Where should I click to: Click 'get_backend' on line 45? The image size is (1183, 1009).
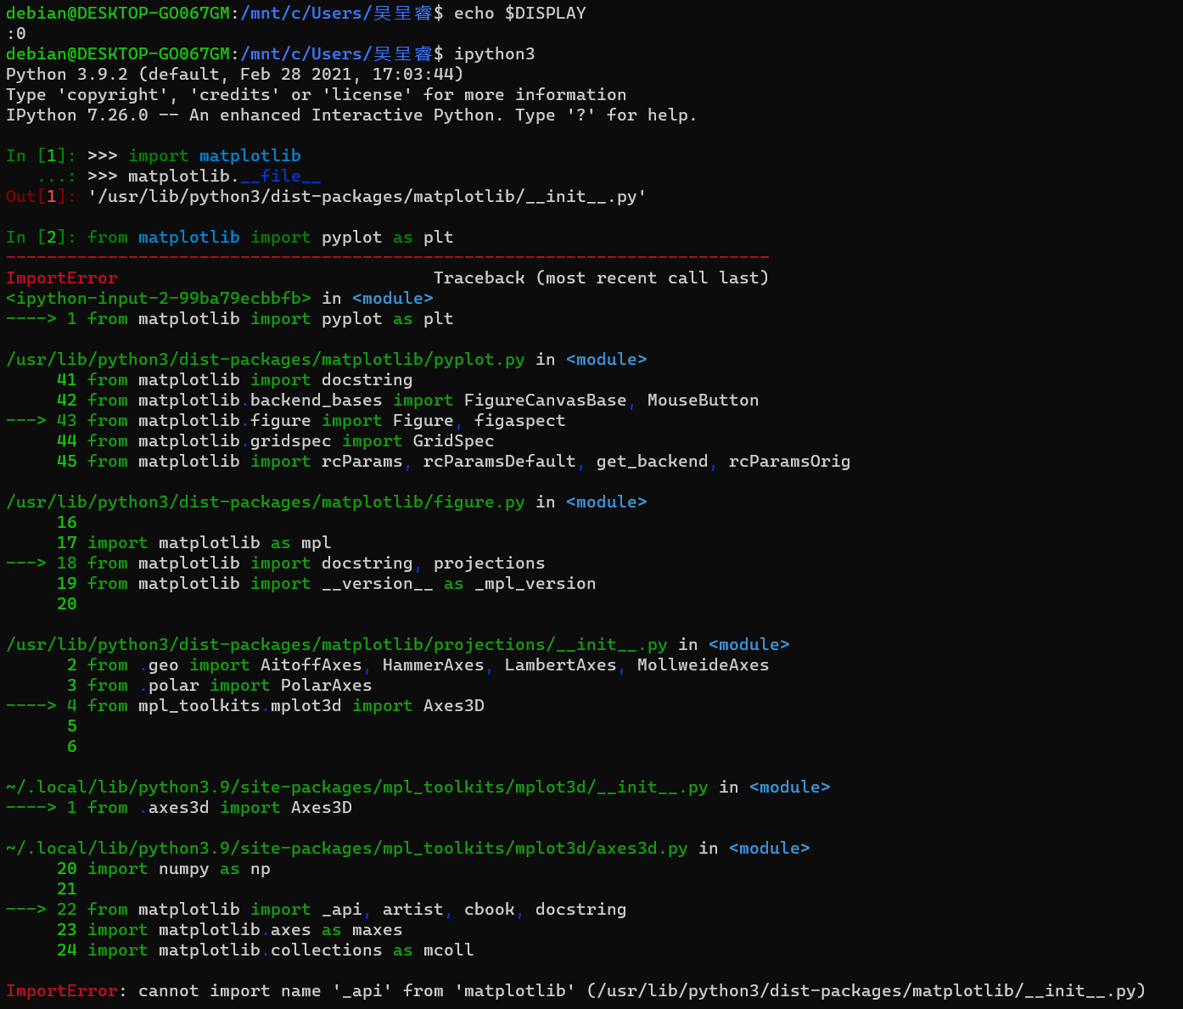[x=653, y=461]
